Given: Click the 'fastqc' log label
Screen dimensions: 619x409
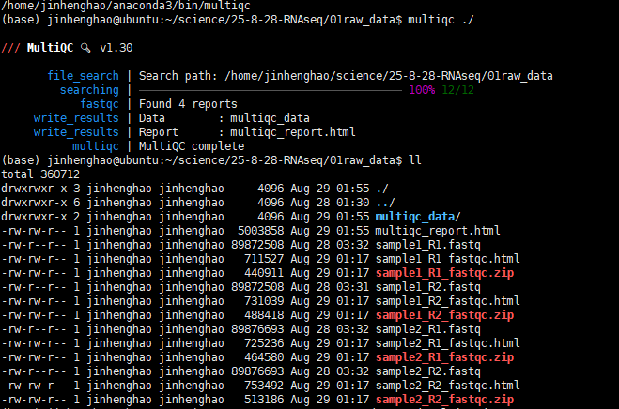Looking at the screenshot, I should pos(100,104).
